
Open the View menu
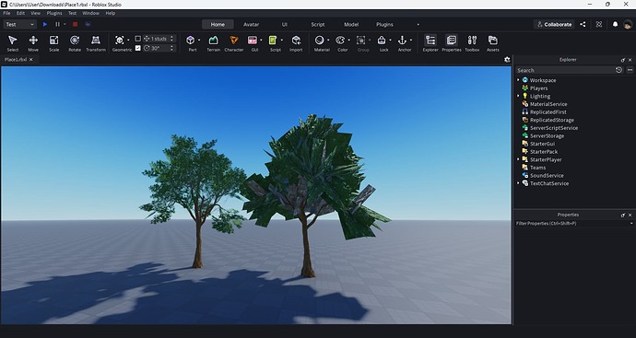[x=35, y=13]
